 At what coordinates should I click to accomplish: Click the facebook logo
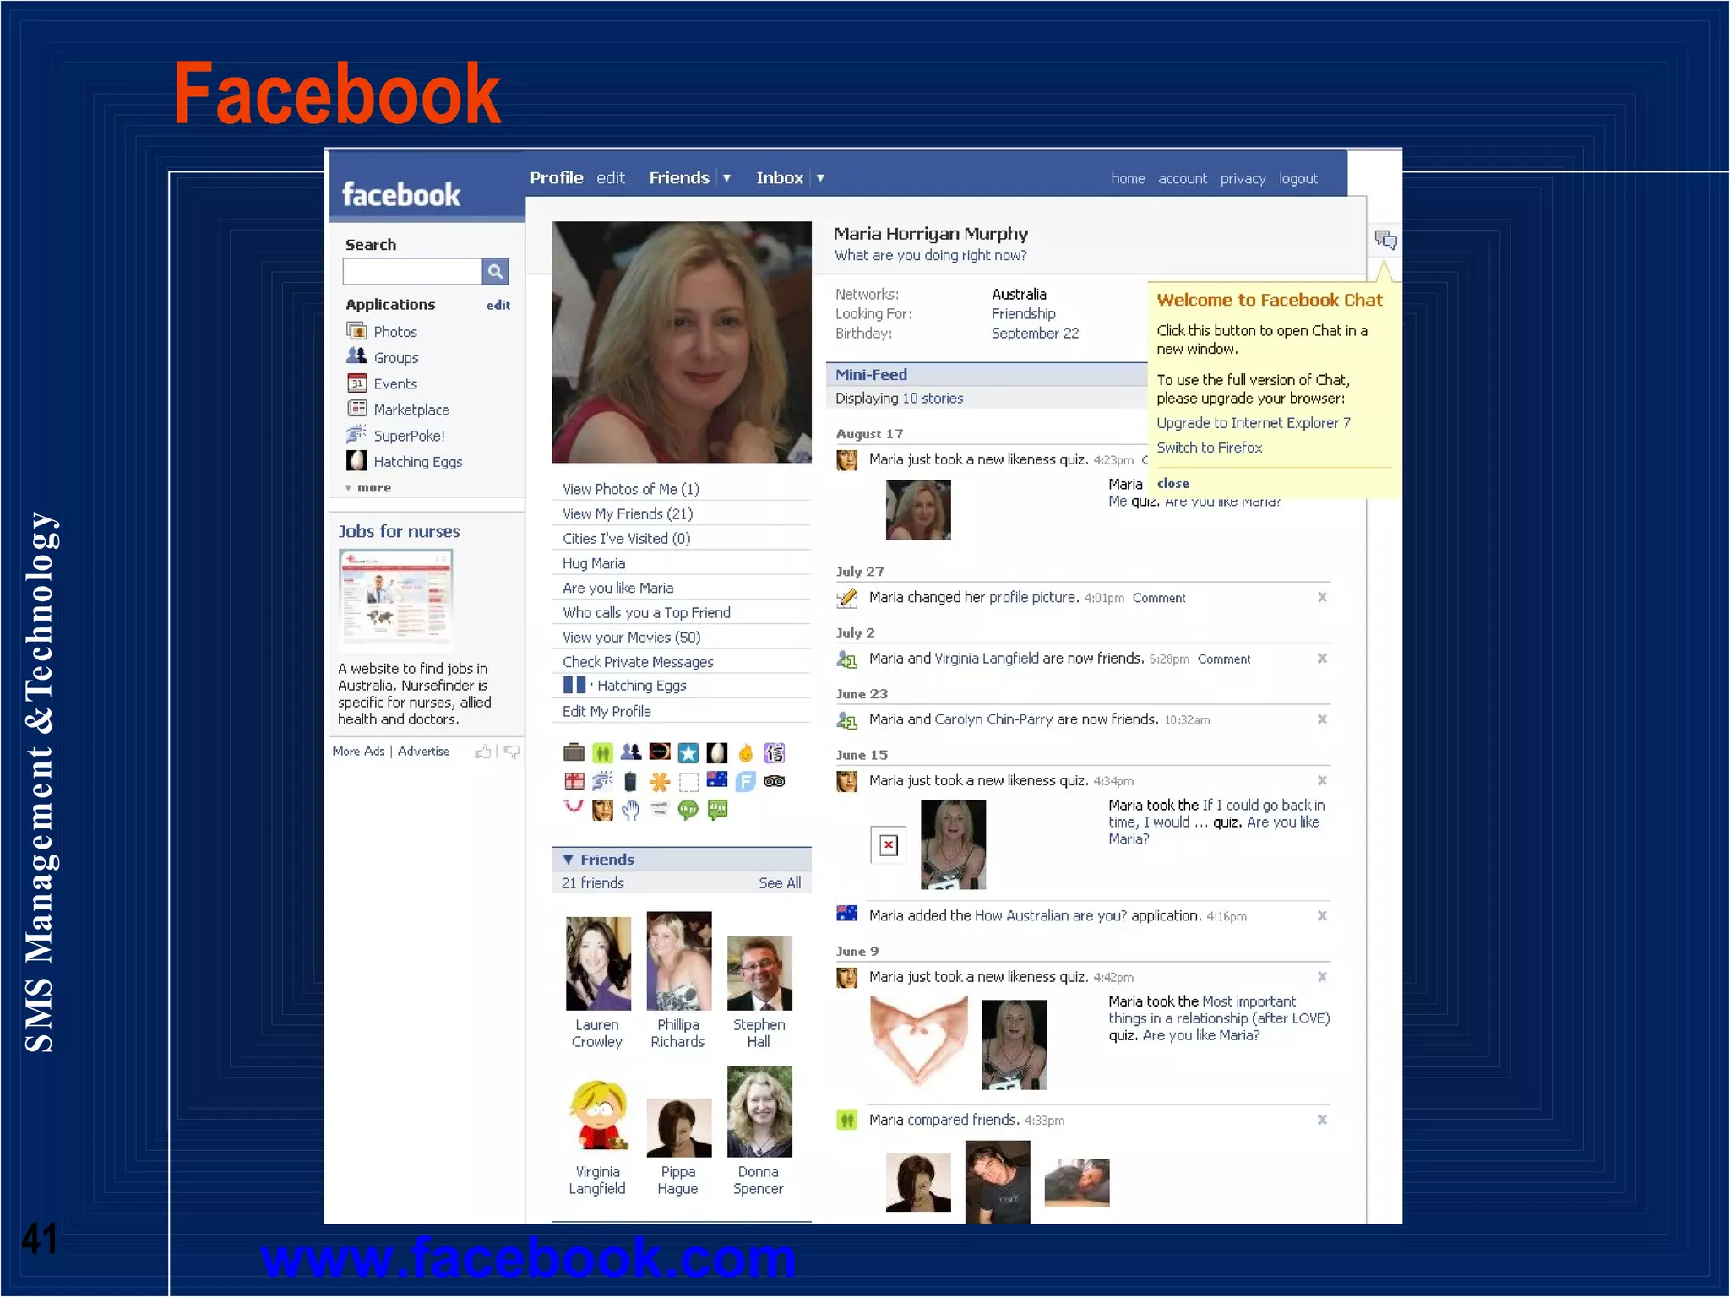[401, 195]
